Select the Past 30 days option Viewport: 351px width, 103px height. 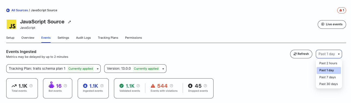(329, 84)
